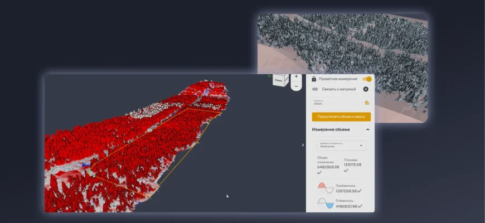Click the blue Убавилось wave icon
This screenshot has height=223, width=485.
[x=325, y=204]
